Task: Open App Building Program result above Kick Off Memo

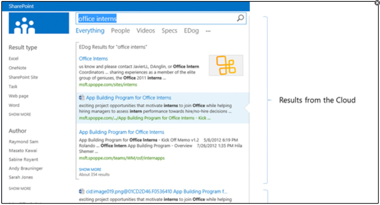Action: click(122, 132)
